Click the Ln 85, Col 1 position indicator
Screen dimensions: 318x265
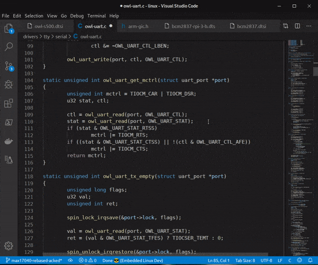(218, 260)
